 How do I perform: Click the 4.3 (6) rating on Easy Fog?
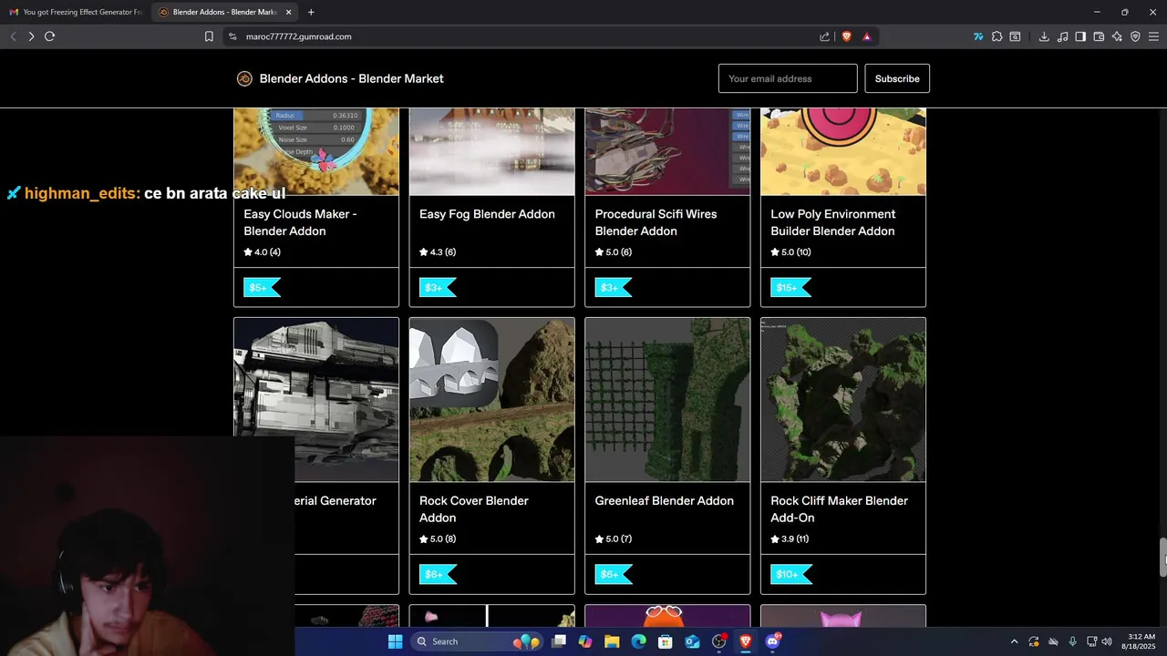pyautogui.click(x=438, y=252)
